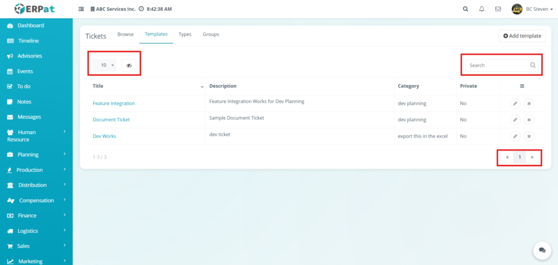Image resolution: width=558 pixels, height=265 pixels.
Task: Toggle the sidebar hamburger menu icon
Action: (81, 9)
